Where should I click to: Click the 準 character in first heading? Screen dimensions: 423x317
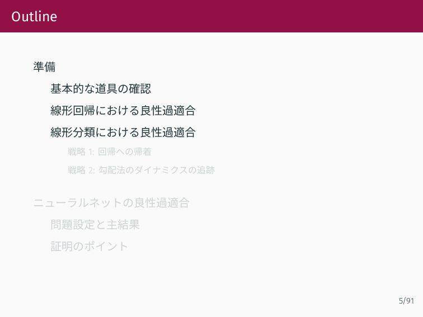pyautogui.click(x=39, y=67)
